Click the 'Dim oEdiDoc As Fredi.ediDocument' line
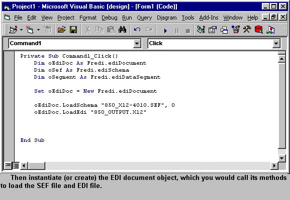The width and height of the screenshot is (290, 200). 90,63
